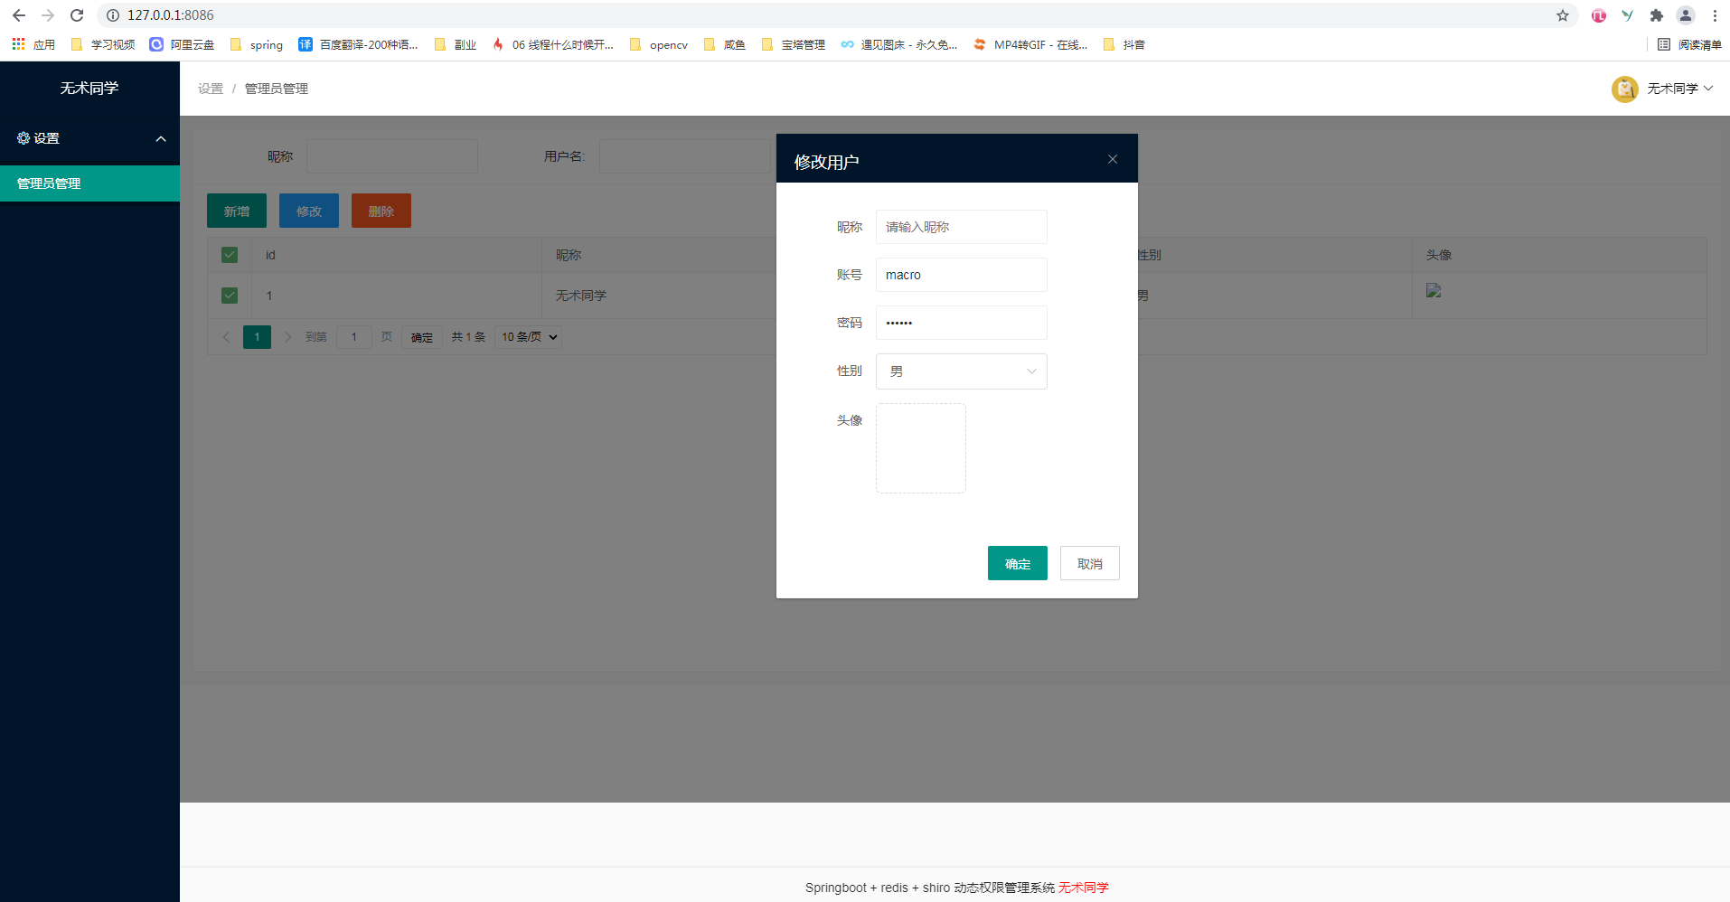Click the red 删除 button

(x=381, y=211)
